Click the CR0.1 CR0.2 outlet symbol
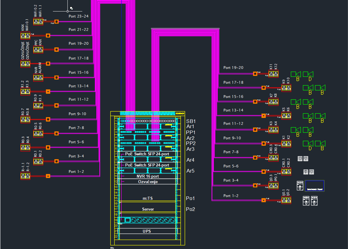348x249 pixels. (286, 172)
